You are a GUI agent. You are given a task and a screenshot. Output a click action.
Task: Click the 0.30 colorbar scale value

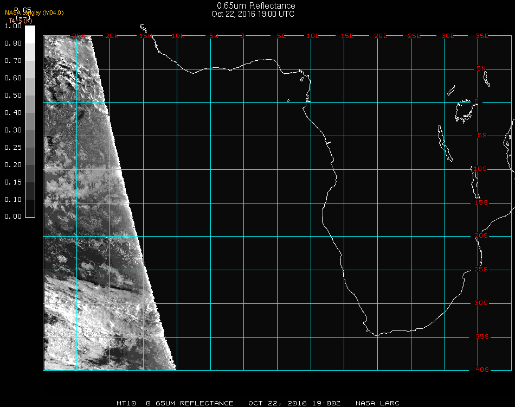13,131
